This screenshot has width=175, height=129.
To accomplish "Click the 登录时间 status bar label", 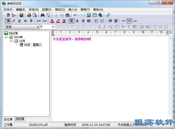I will [70, 125].
